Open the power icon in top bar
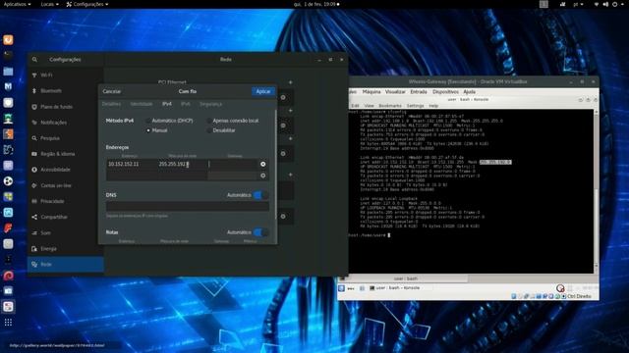Viewport: 629px width, 353px height. click(614, 4)
